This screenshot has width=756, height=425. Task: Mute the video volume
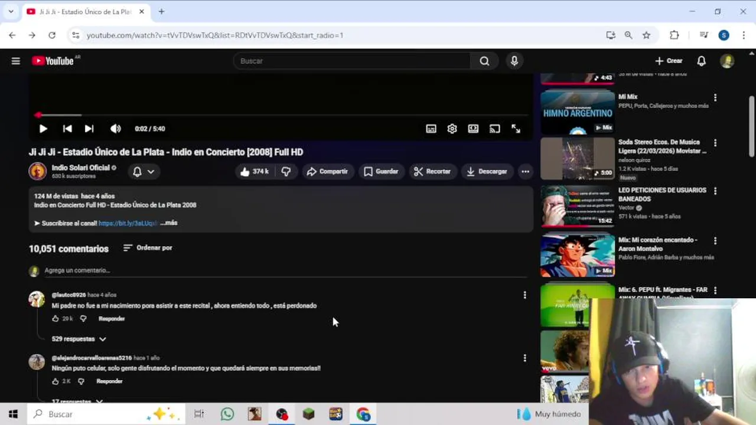tap(115, 129)
